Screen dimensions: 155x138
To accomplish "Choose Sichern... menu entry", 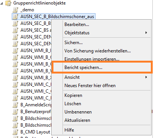I will [74, 43].
